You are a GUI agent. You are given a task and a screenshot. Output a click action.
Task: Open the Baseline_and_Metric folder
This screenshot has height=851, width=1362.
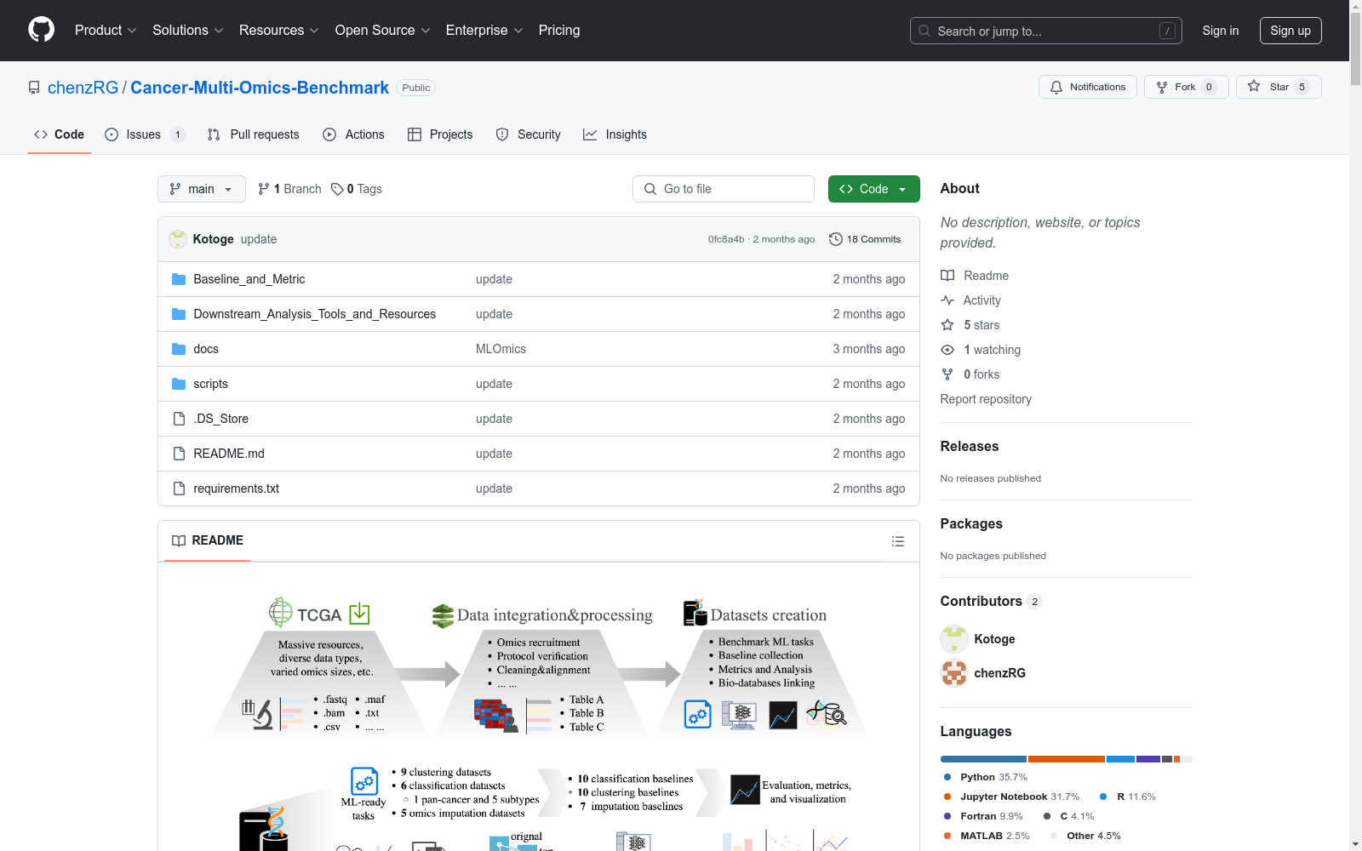pyautogui.click(x=249, y=279)
